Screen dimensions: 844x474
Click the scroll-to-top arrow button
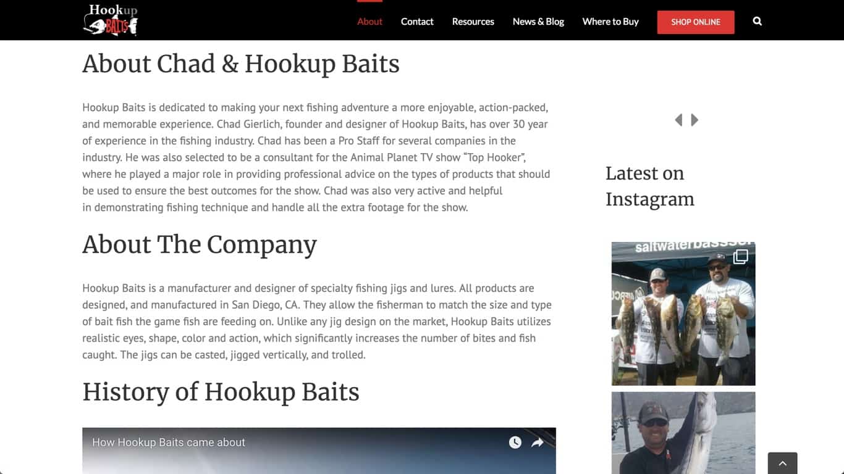click(x=782, y=464)
